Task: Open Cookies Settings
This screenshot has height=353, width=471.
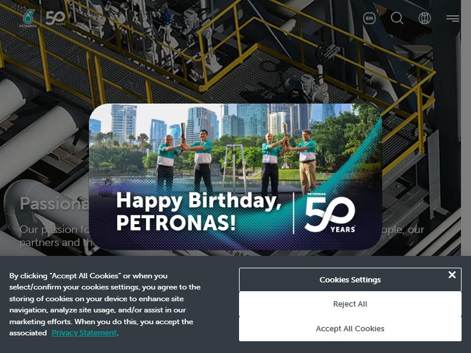Action: pyautogui.click(x=350, y=280)
